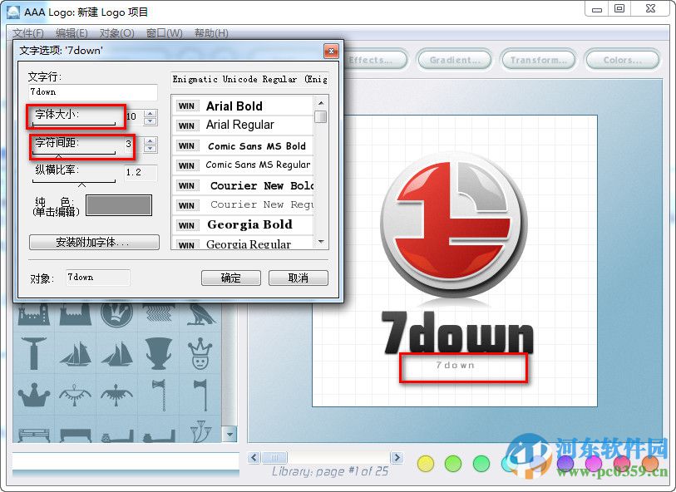The height and width of the screenshot is (492, 676).
Task: Select Georgia Regular font
Action: click(x=243, y=243)
